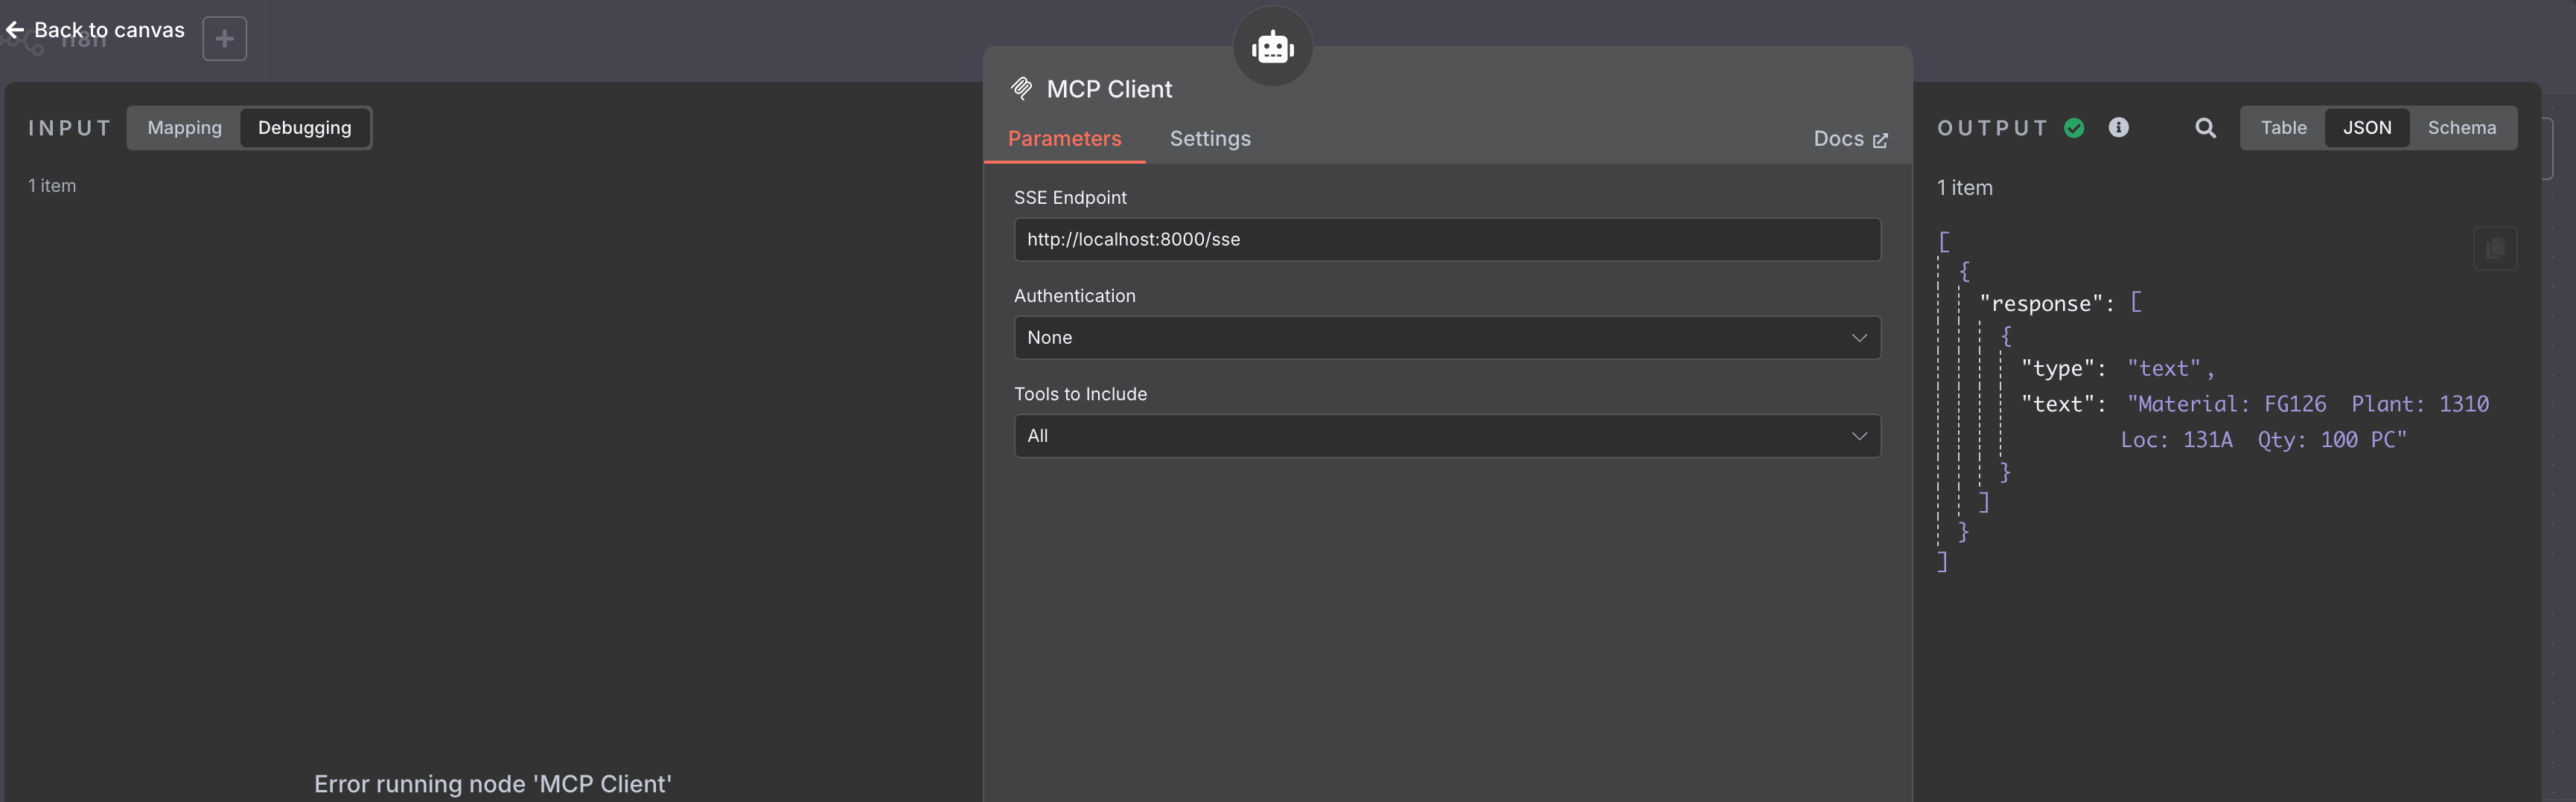Click Back to canvas
Image resolution: width=2576 pixels, height=802 pixels.
click(109, 30)
